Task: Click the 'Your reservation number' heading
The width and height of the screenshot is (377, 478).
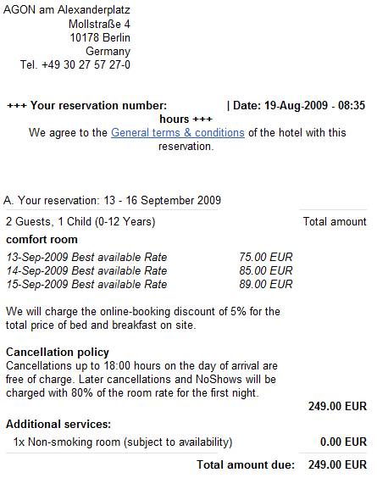Action: (87, 105)
